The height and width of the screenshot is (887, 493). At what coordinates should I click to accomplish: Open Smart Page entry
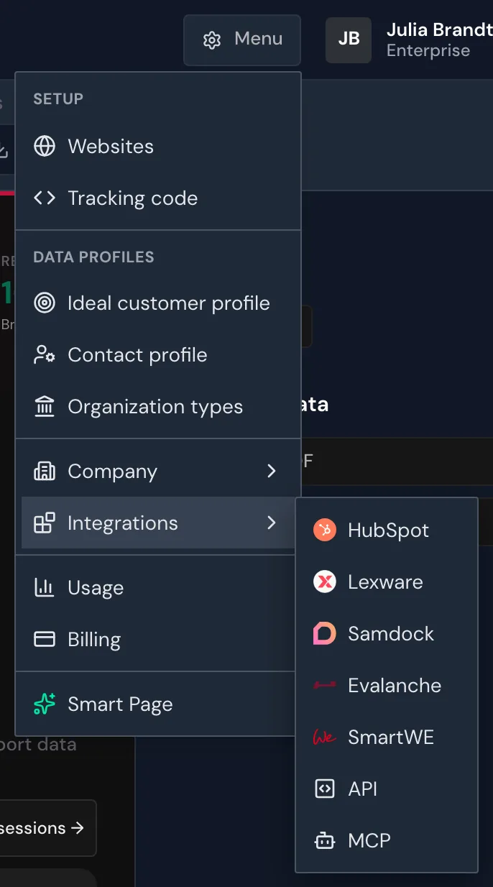[158, 704]
